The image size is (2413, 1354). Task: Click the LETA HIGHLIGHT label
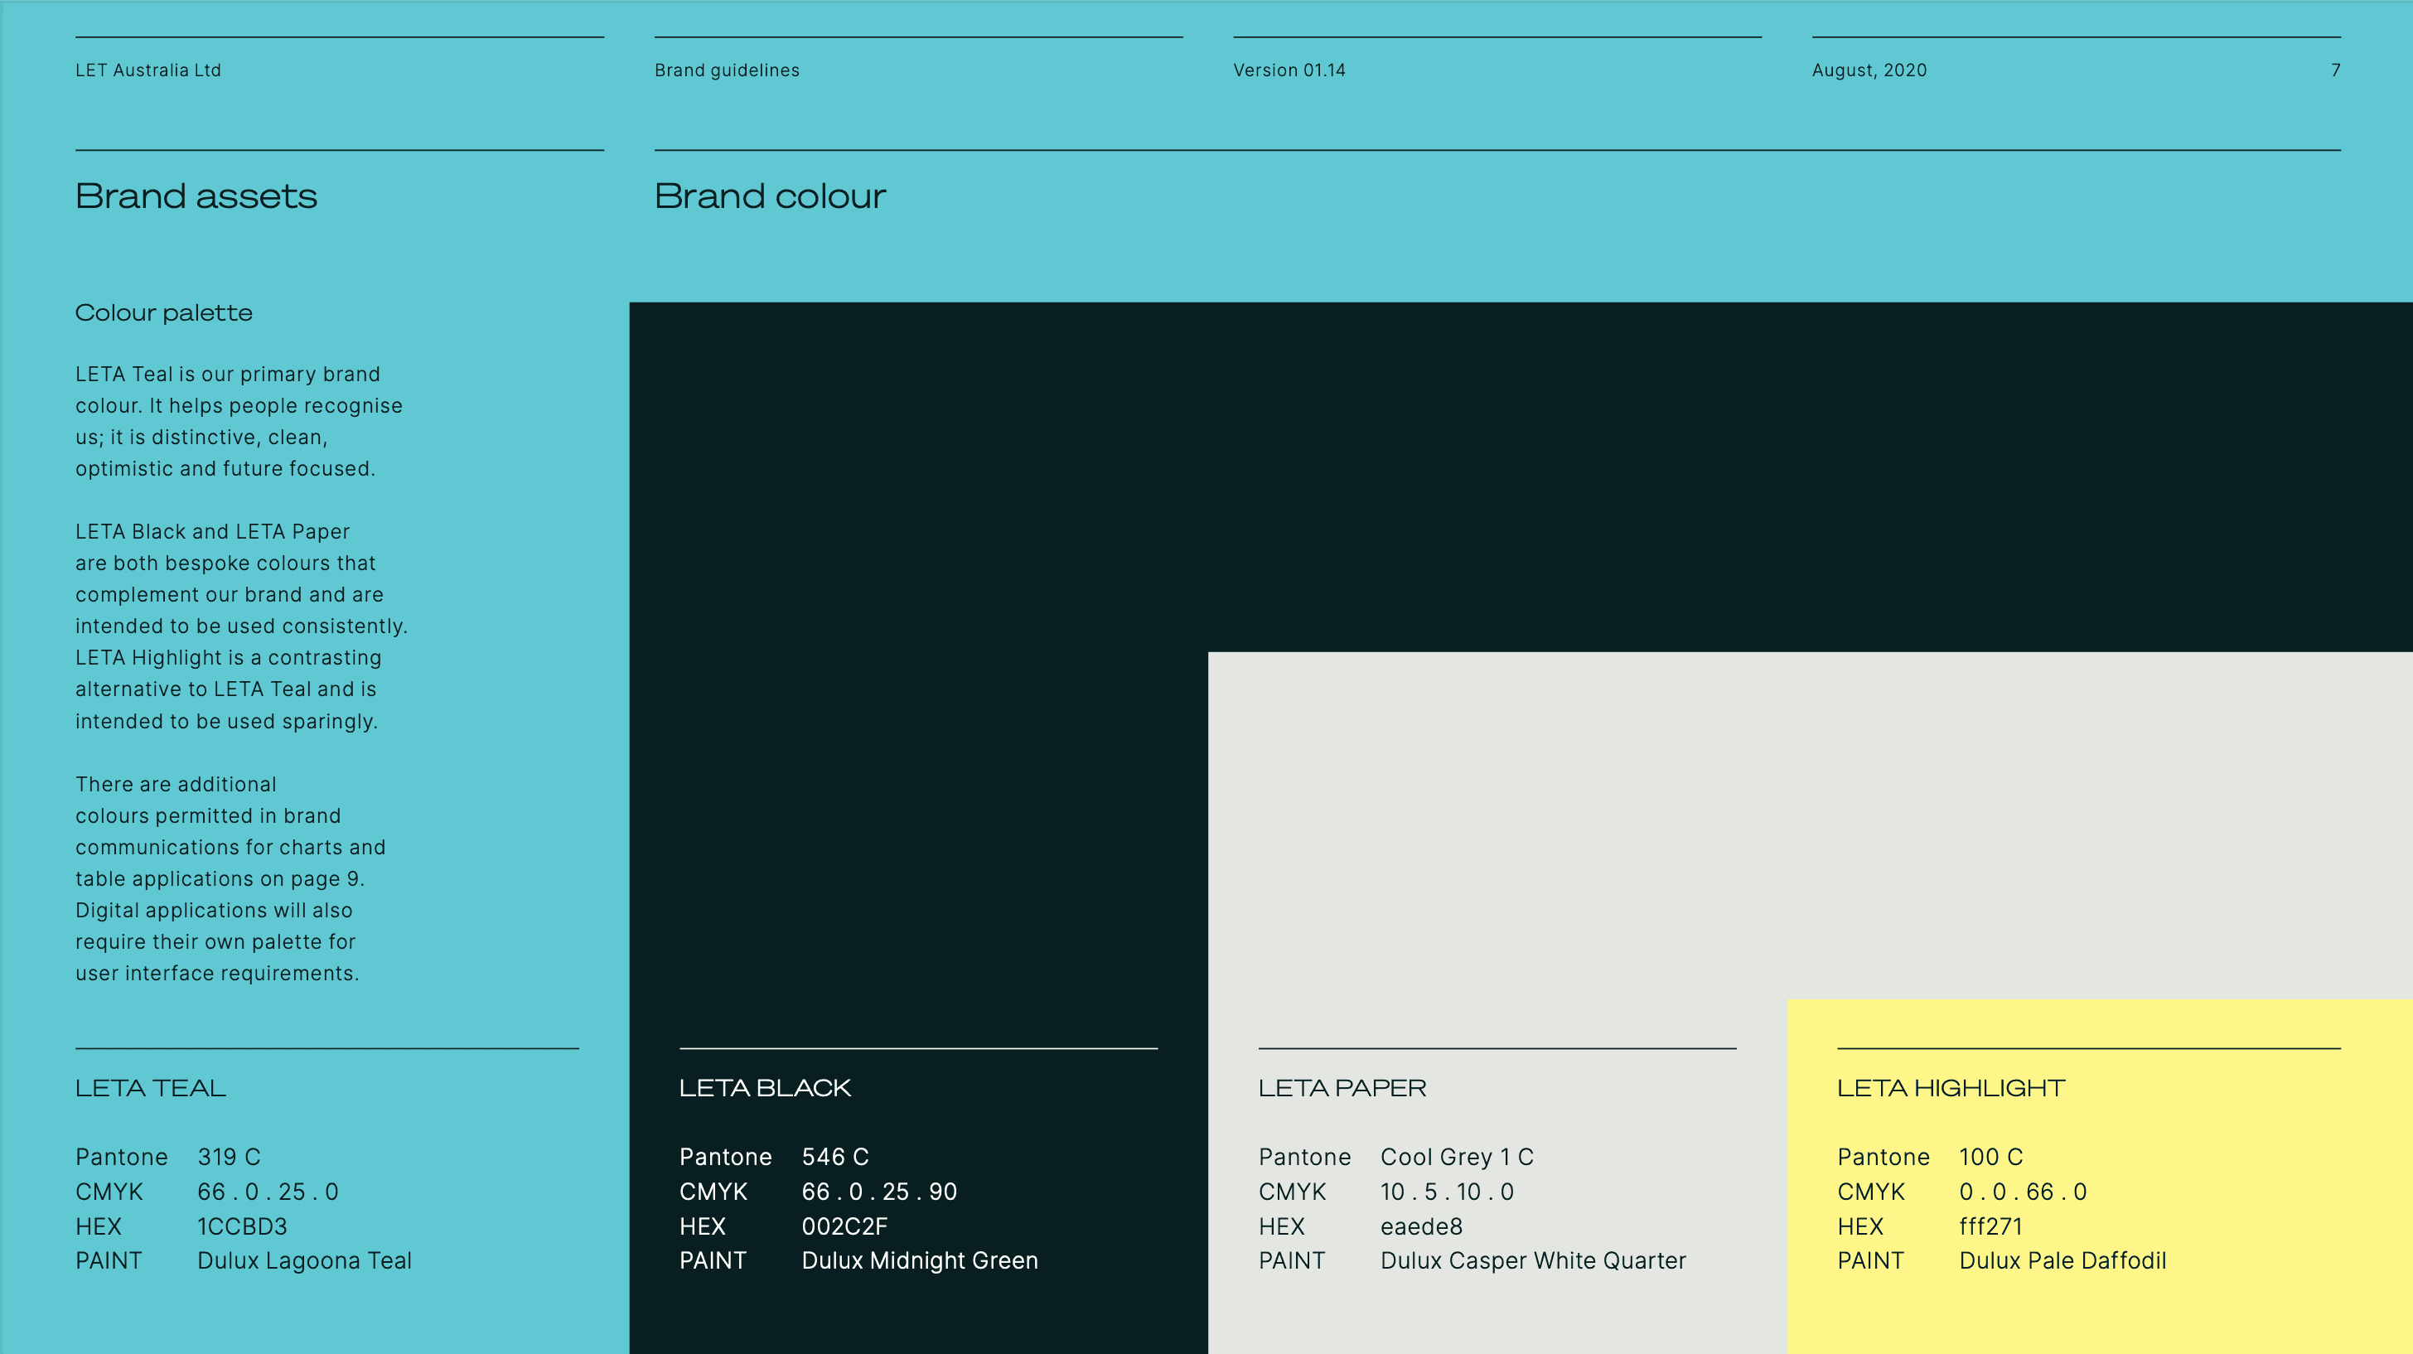1951,1088
